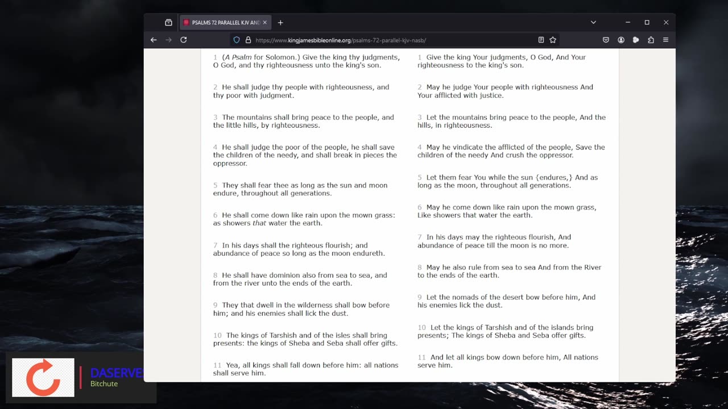
Task: Open the multi-circle extension icon in the toolbar
Action: tap(636, 40)
